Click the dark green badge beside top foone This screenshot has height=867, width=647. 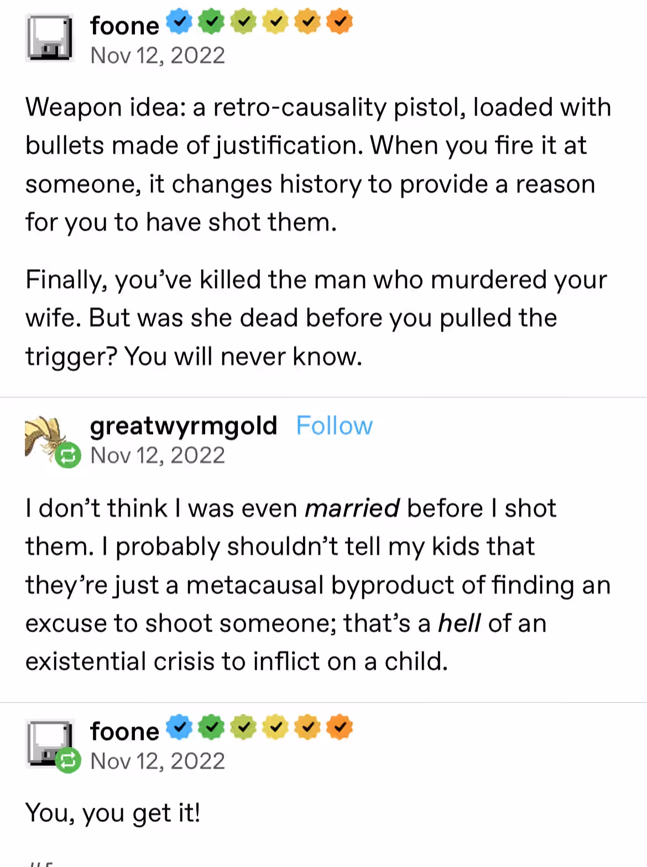click(x=211, y=22)
